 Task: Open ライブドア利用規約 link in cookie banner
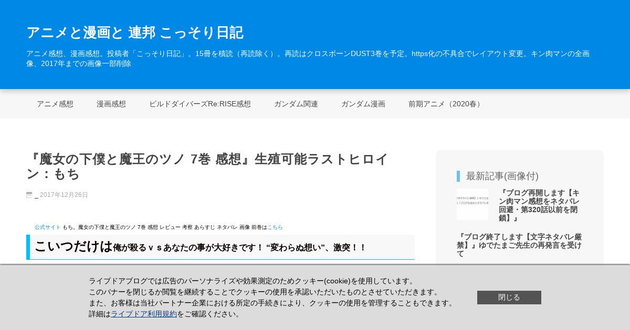144,314
